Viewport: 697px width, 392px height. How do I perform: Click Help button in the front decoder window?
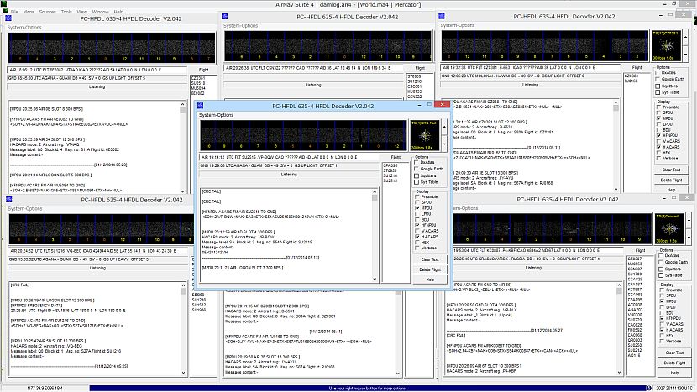[430, 280]
